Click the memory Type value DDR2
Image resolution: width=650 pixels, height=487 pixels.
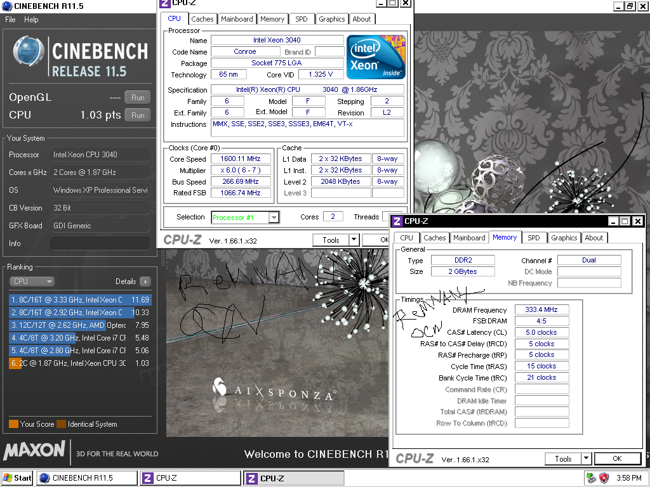click(x=463, y=260)
